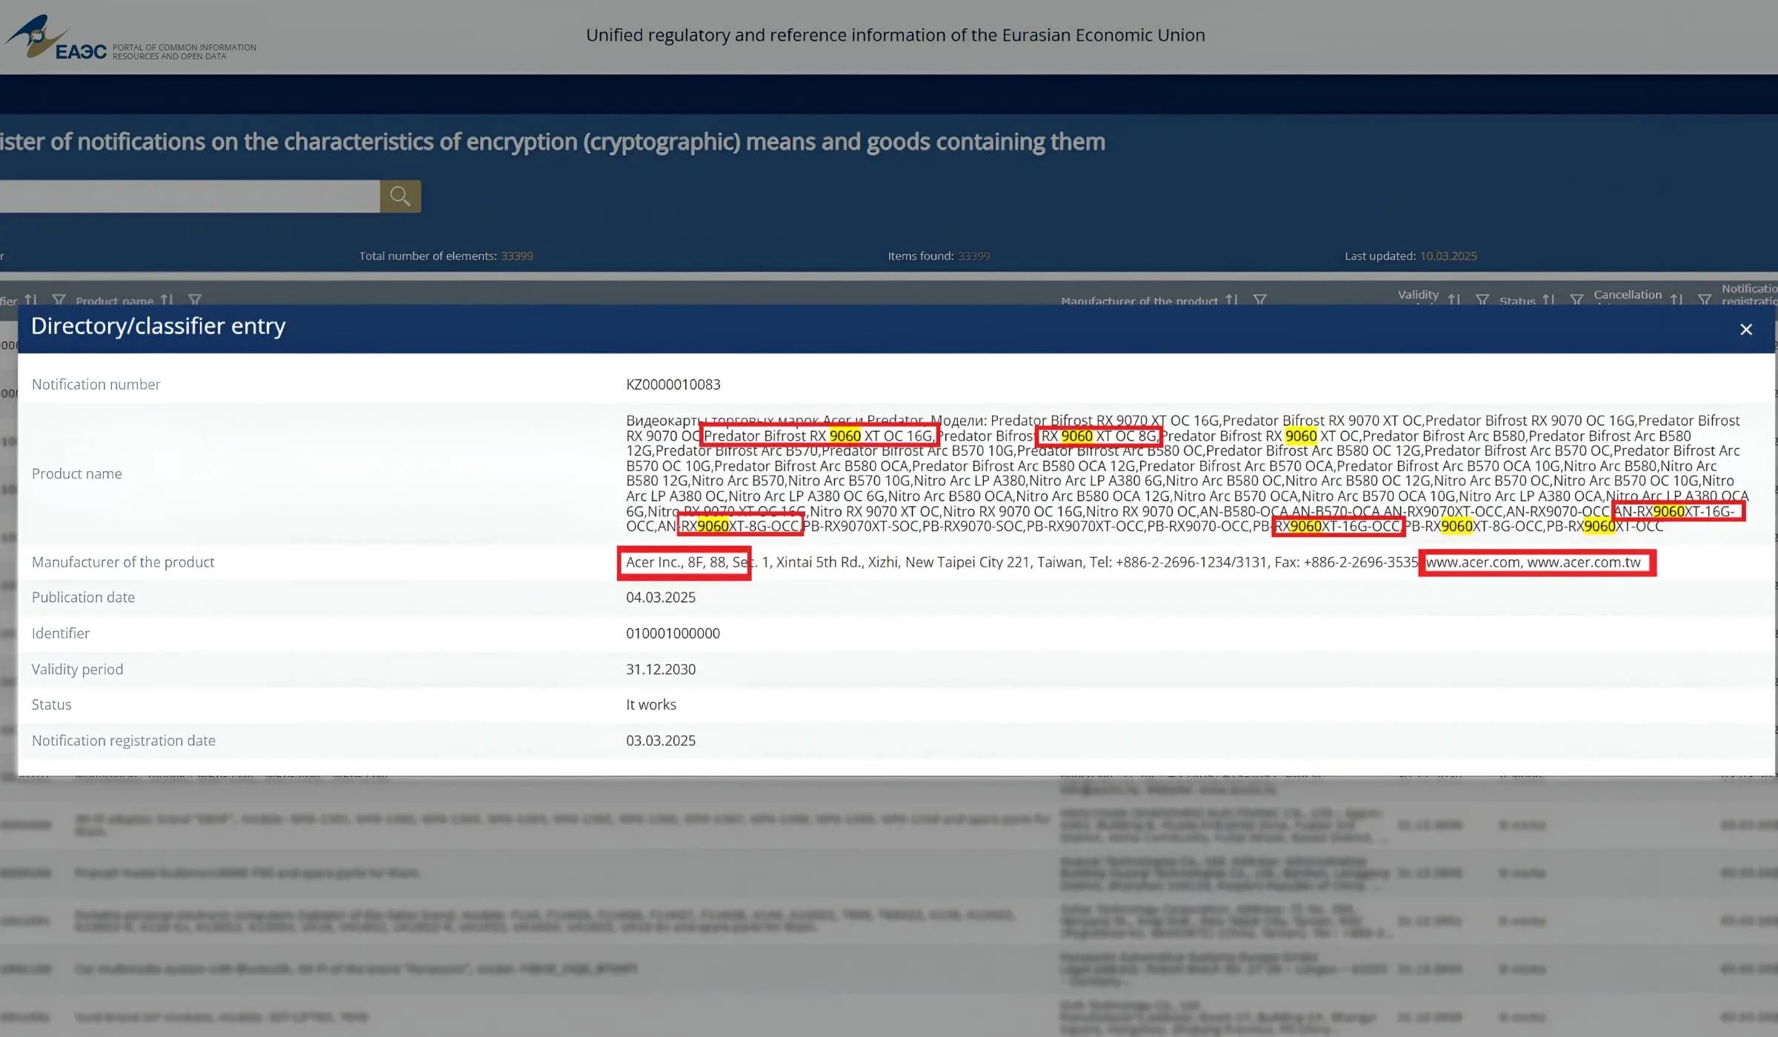This screenshot has width=1778, height=1037.
Task: Click the Acer Inc. manufacturer address text
Action: coord(1022,562)
